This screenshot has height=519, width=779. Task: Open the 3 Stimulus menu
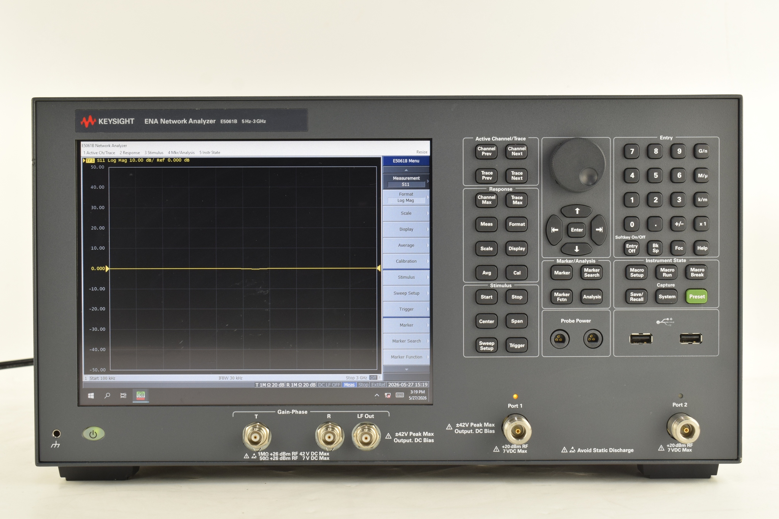pyautogui.click(x=154, y=152)
